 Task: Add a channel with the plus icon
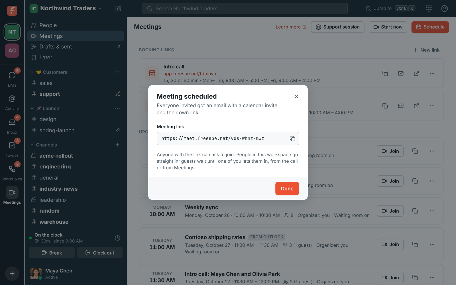coord(117,145)
